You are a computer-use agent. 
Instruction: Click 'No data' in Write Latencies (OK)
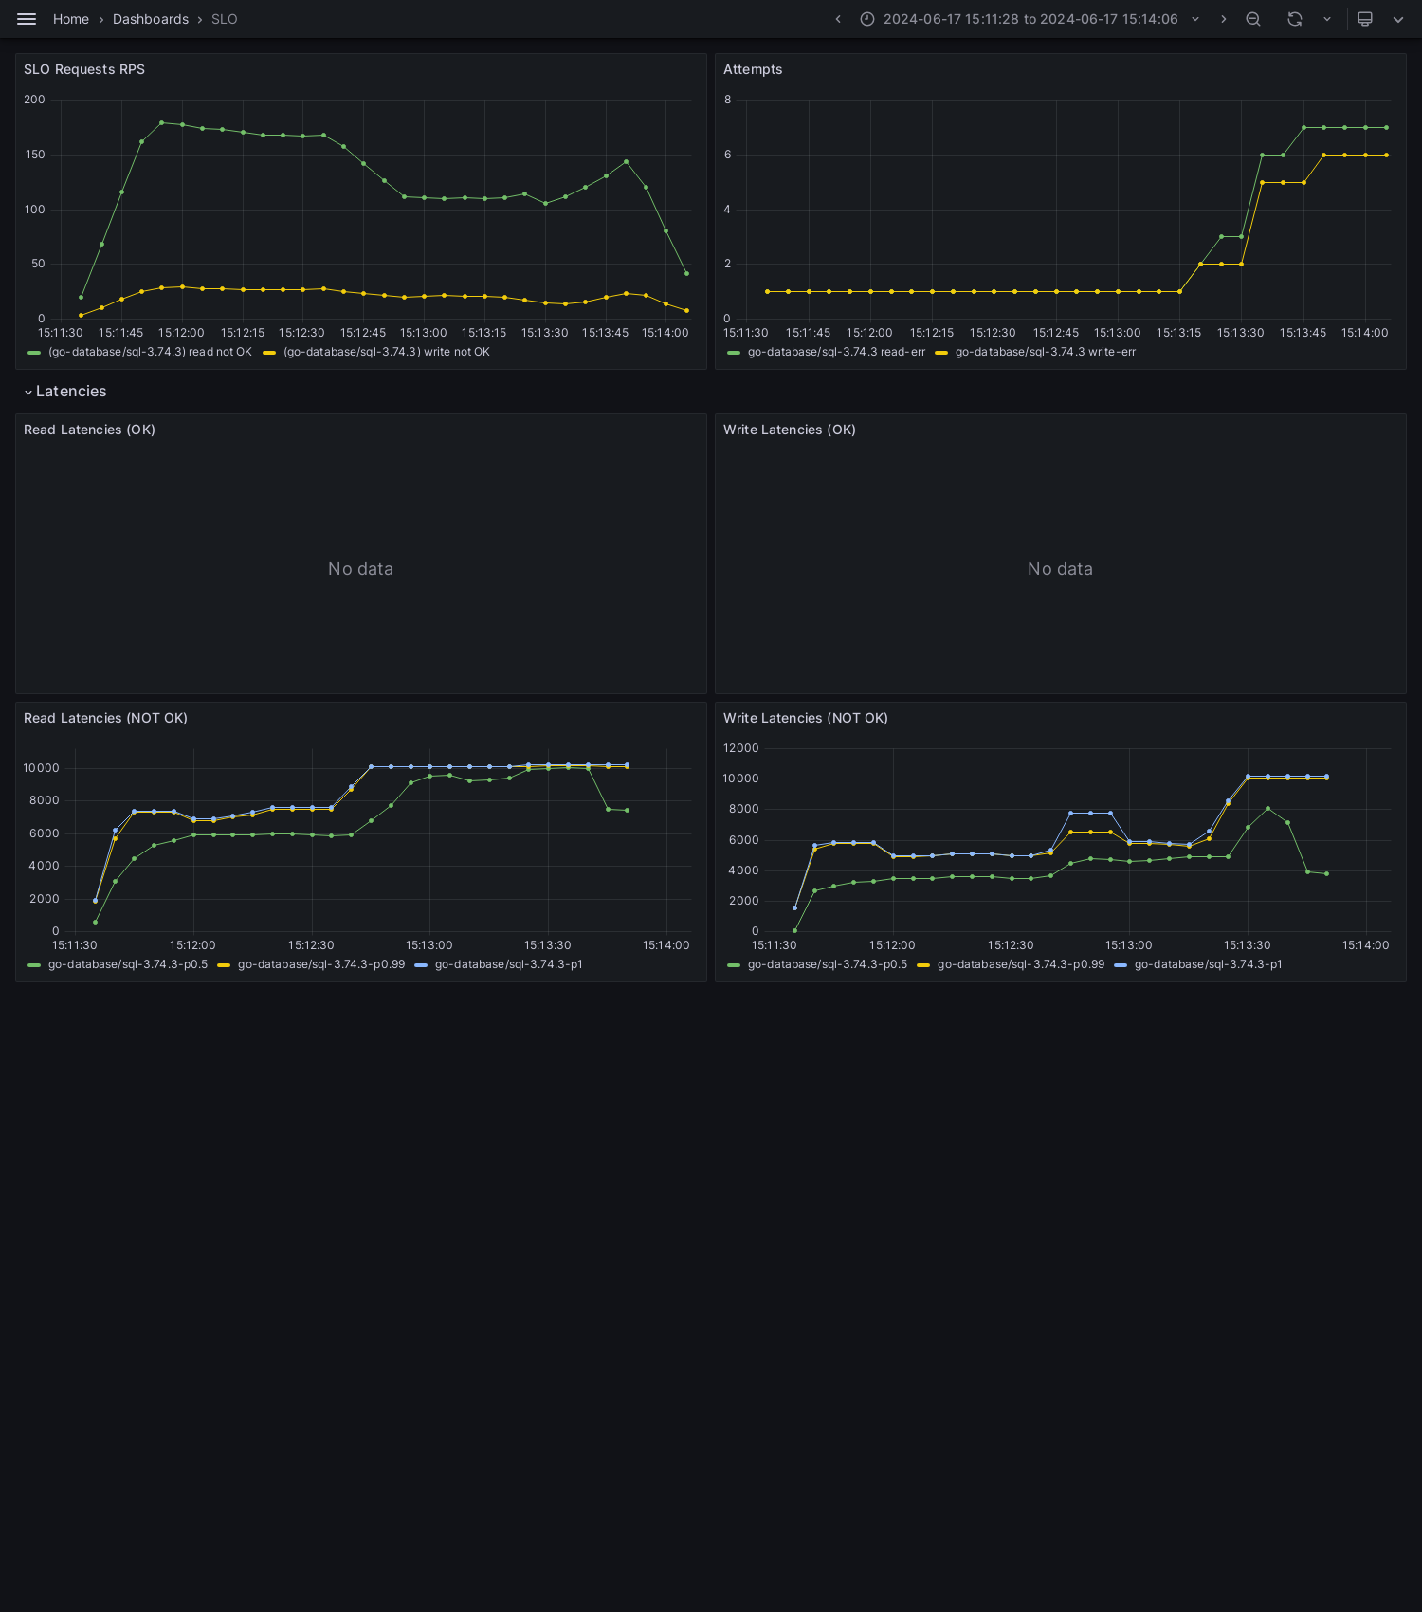pos(1060,569)
